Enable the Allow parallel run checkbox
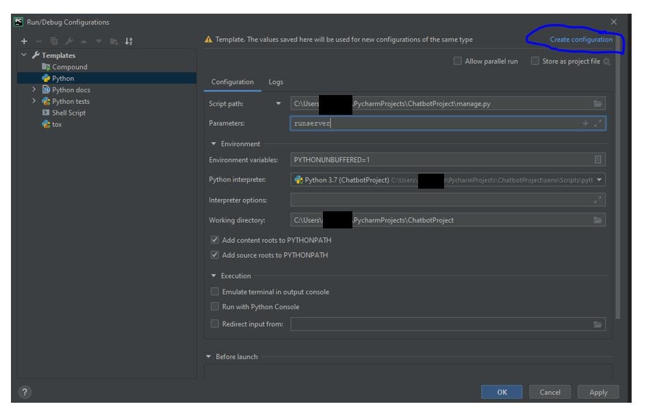 pyautogui.click(x=458, y=62)
